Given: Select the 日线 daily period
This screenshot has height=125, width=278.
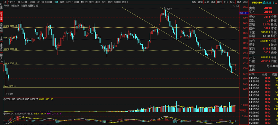Looking at the screenshot, I should (x=56, y=2).
